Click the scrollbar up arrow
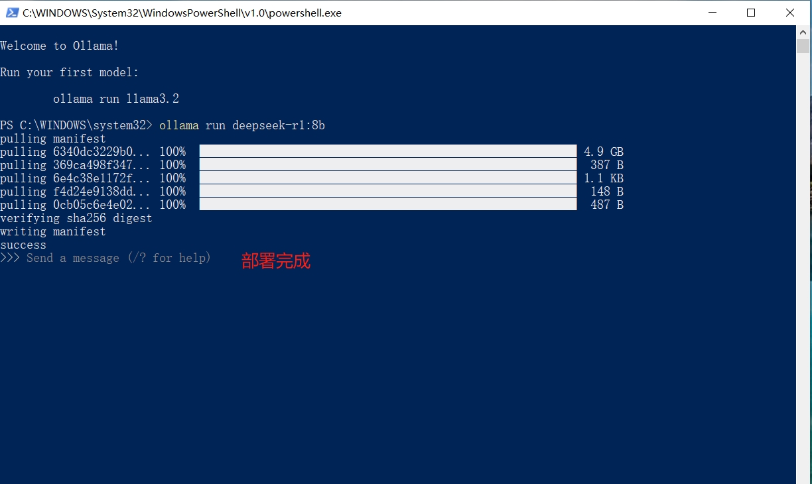The height and width of the screenshot is (484, 812). [x=803, y=32]
